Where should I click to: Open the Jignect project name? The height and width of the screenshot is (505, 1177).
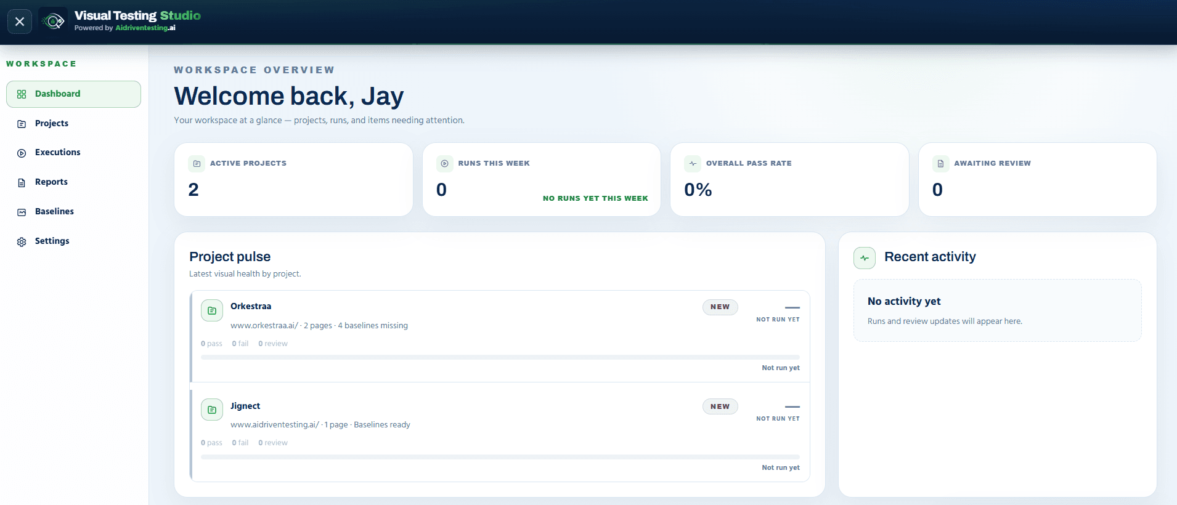(245, 406)
